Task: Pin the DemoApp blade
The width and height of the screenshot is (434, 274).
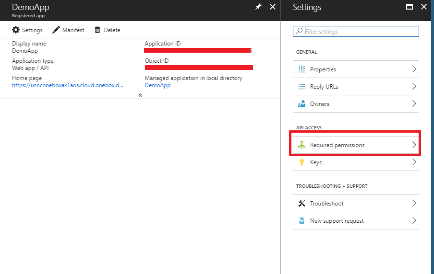Action: (x=258, y=7)
